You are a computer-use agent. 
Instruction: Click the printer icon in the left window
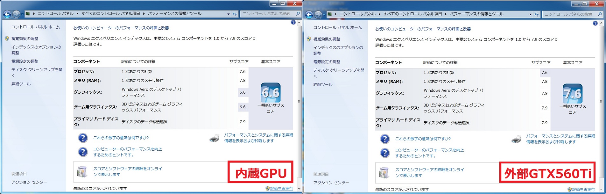click(215, 138)
